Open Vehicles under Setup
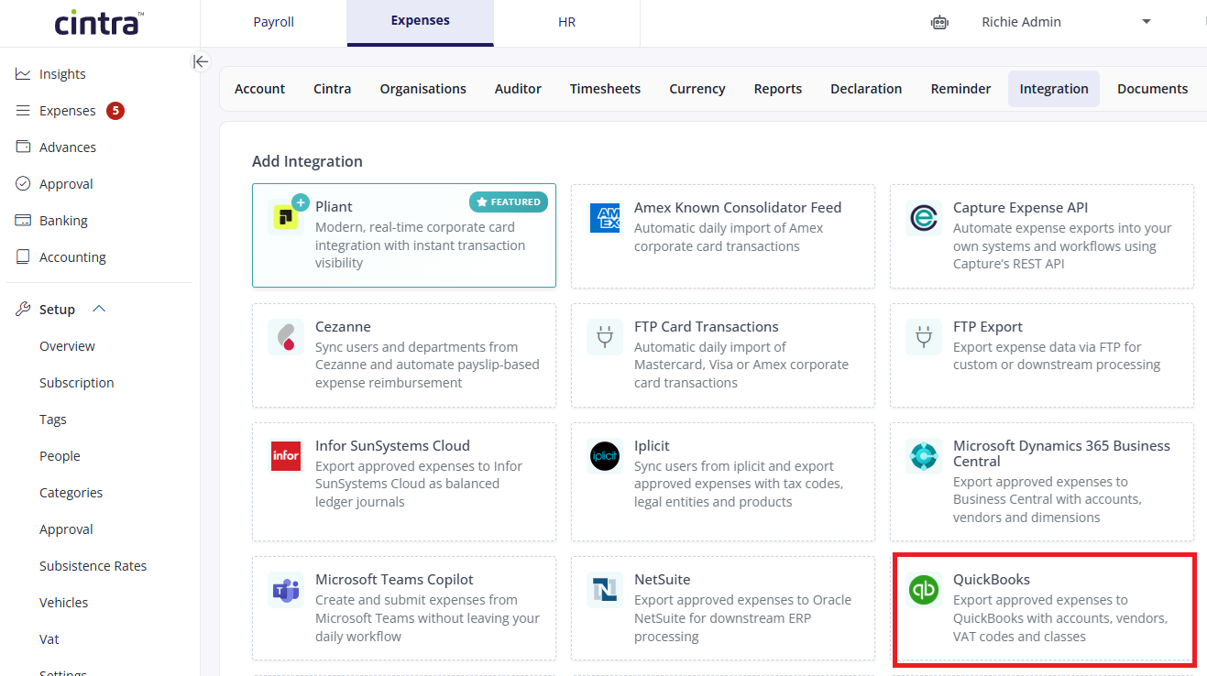Screen dimensions: 1207x676 click(x=63, y=603)
